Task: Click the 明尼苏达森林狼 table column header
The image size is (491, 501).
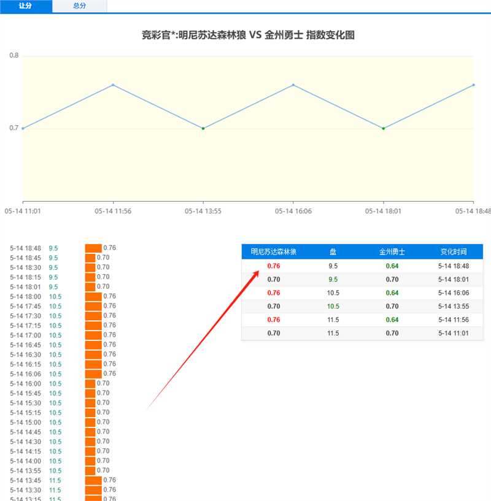Action: tap(274, 252)
